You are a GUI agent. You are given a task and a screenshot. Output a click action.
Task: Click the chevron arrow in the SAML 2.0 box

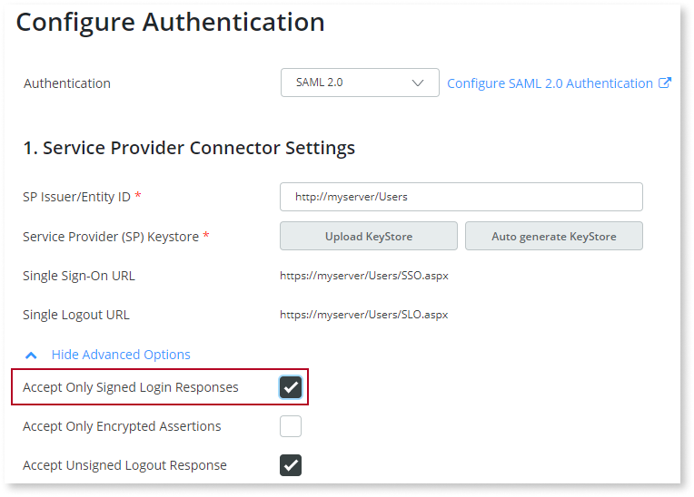(x=419, y=83)
